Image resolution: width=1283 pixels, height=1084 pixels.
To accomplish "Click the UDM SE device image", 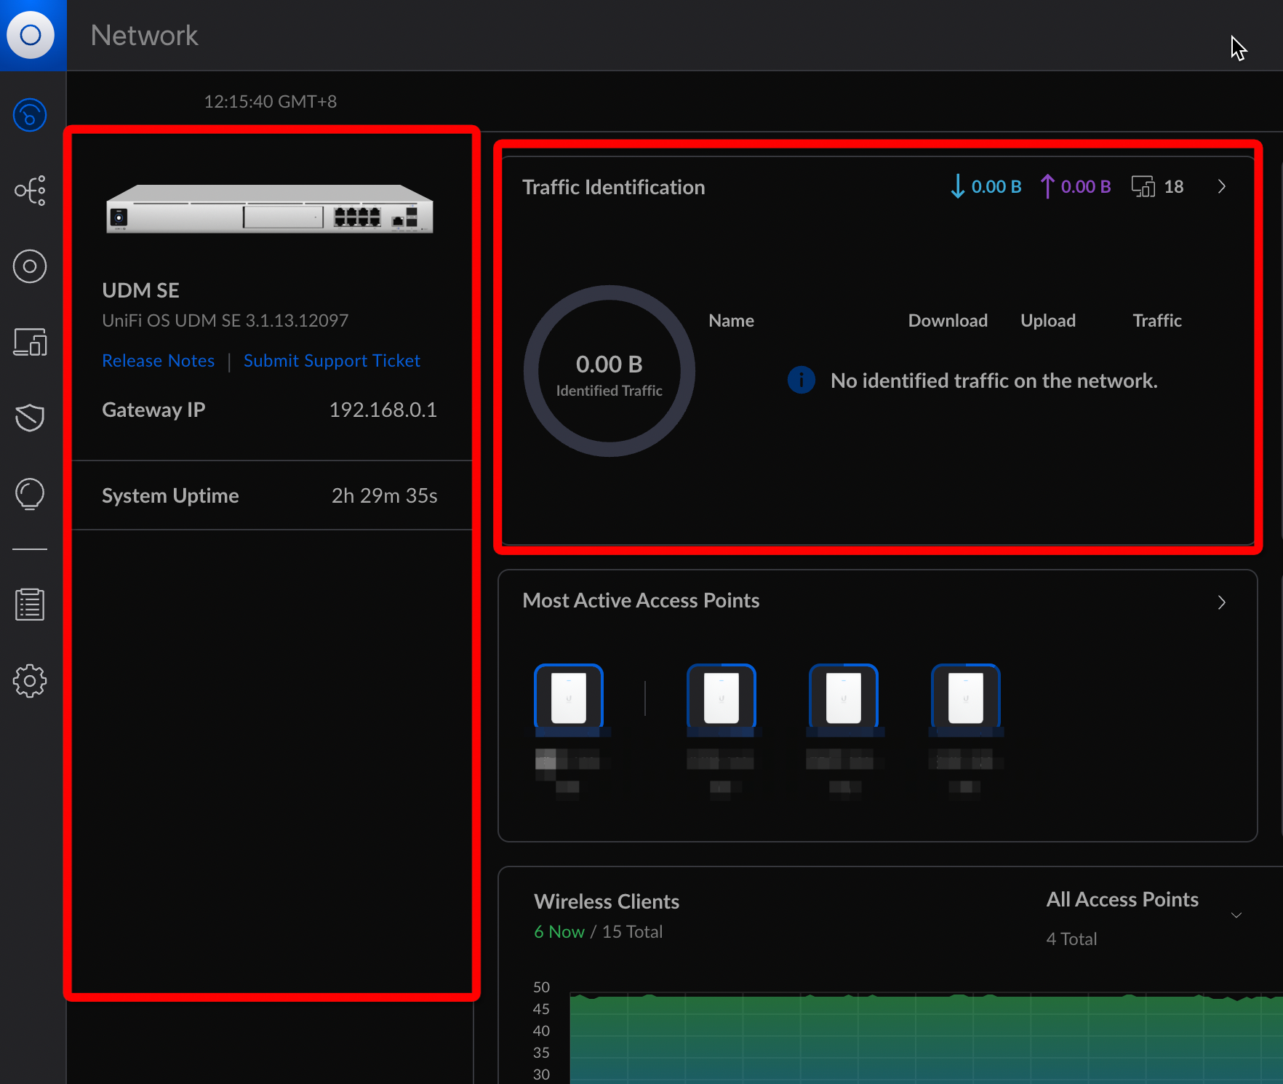I will [x=269, y=210].
